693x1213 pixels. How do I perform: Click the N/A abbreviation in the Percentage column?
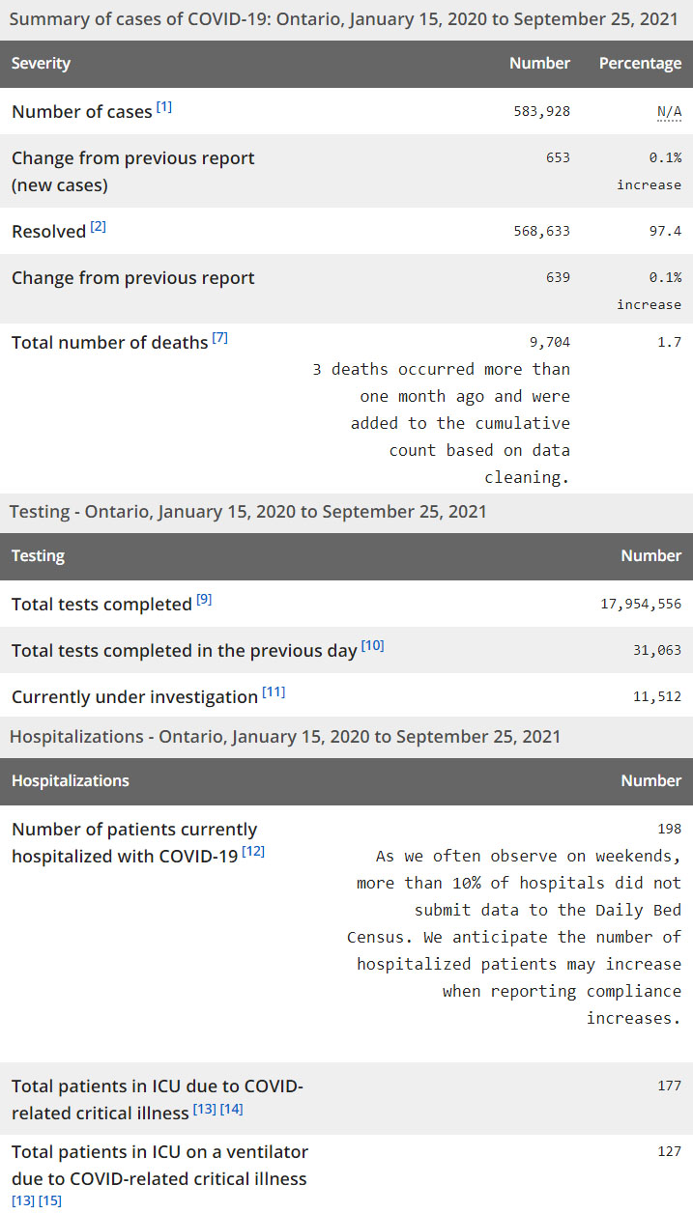coord(669,111)
